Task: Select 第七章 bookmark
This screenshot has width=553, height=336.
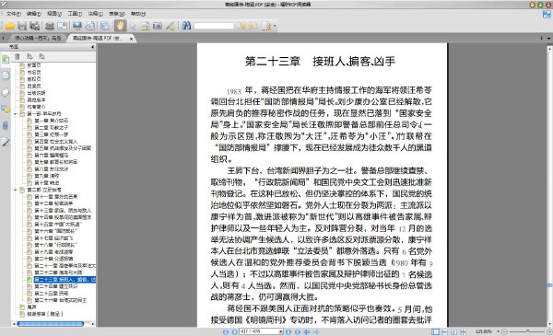Action: tap(55, 162)
